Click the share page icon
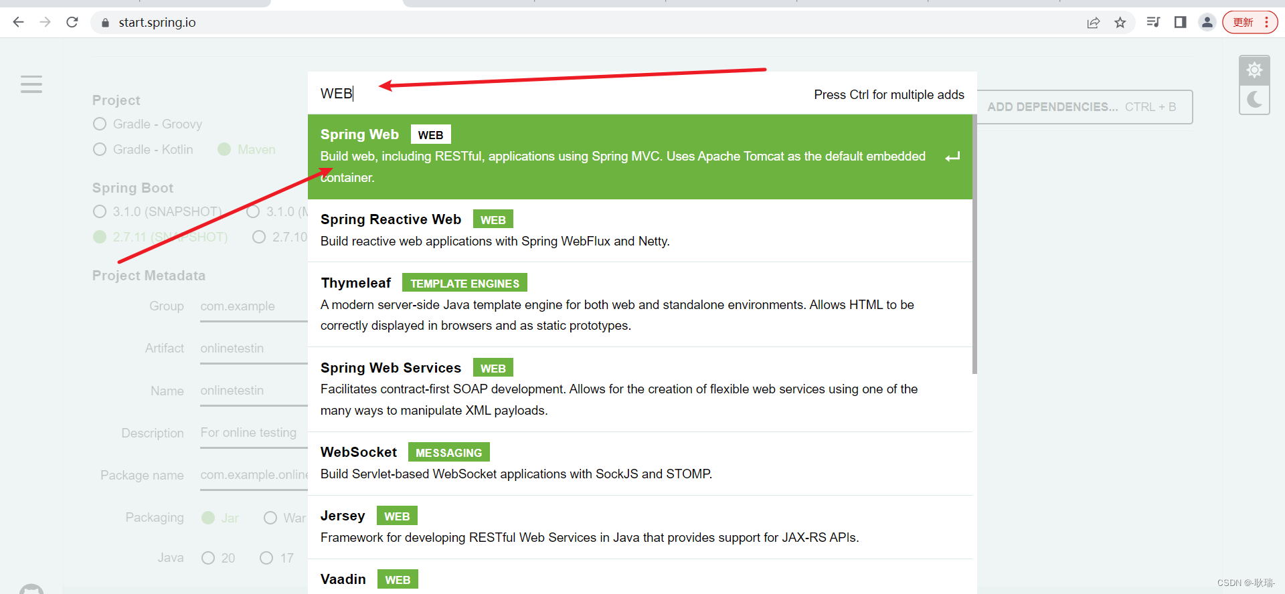Viewport: 1285px width, 594px height. (1094, 23)
